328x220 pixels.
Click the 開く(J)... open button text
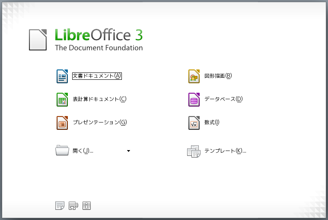pos(83,151)
